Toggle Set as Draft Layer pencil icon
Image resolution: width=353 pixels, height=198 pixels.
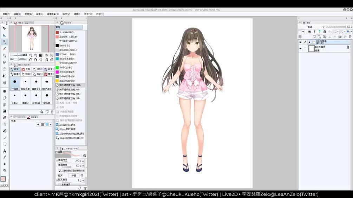click(x=319, y=32)
